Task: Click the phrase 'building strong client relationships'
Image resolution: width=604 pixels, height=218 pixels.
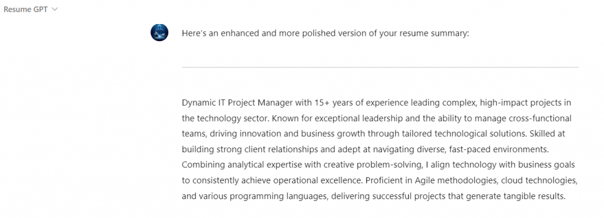Action: (250, 149)
